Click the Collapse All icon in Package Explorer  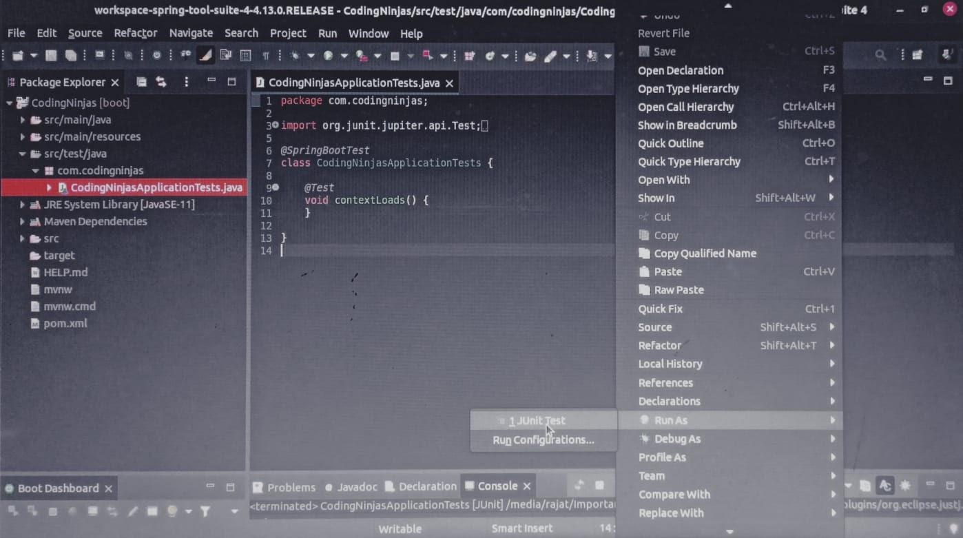141,82
